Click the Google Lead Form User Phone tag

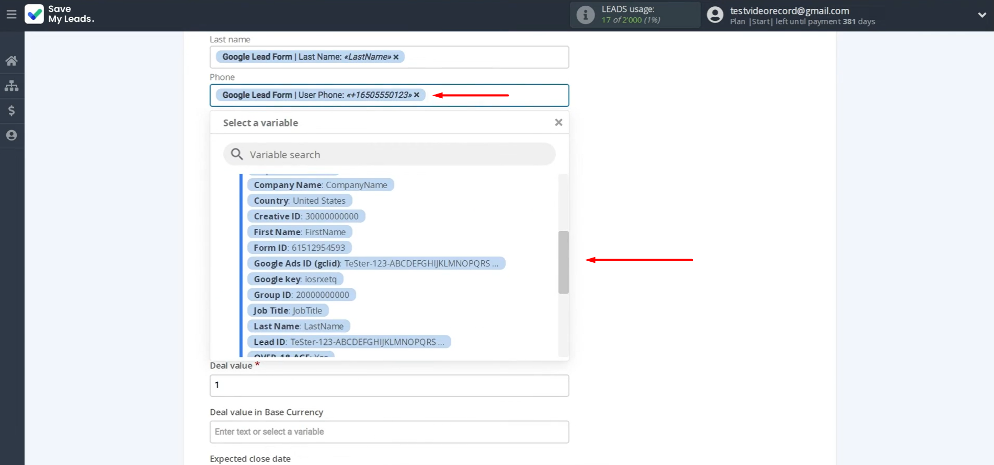click(321, 95)
